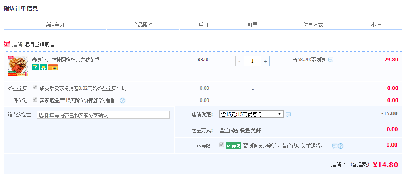Toggle the 公益宝贝 donation checkbox
Viewport: 406px width, 174px height.
(35, 87)
